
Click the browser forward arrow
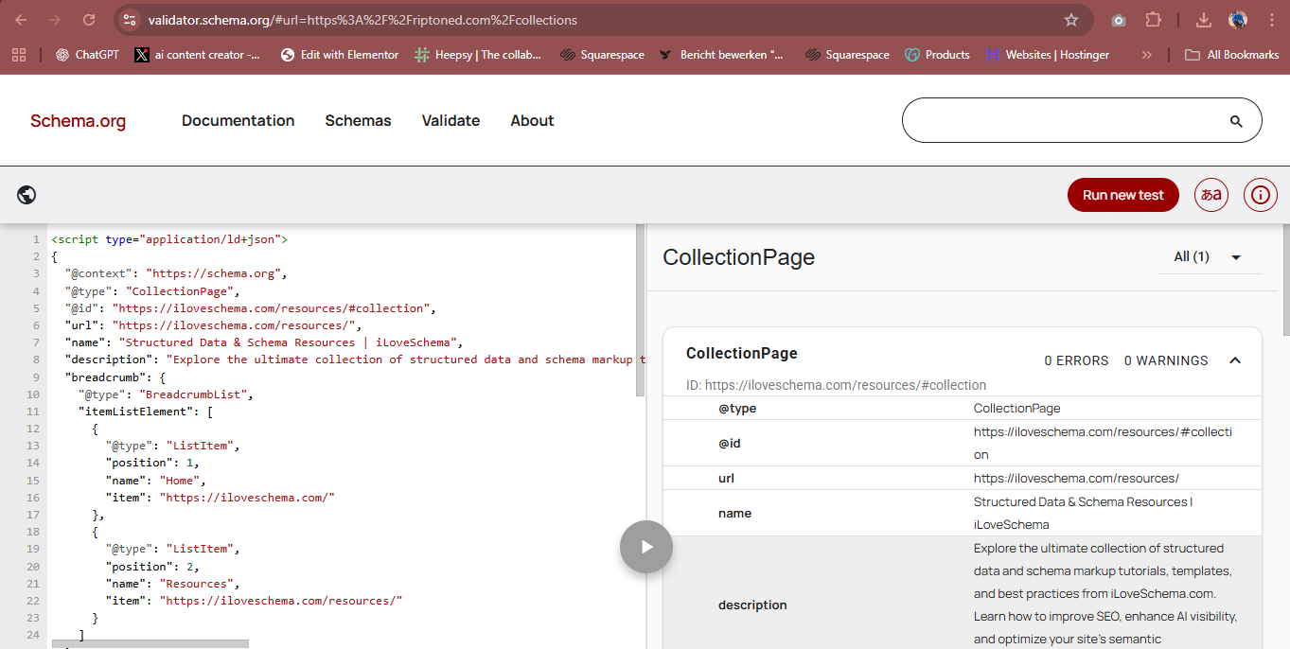coord(55,20)
